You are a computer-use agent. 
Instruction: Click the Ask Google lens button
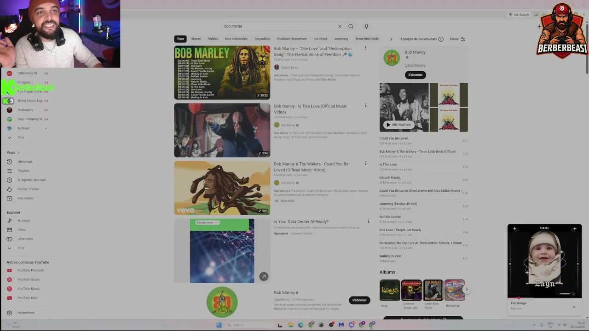pos(519,14)
